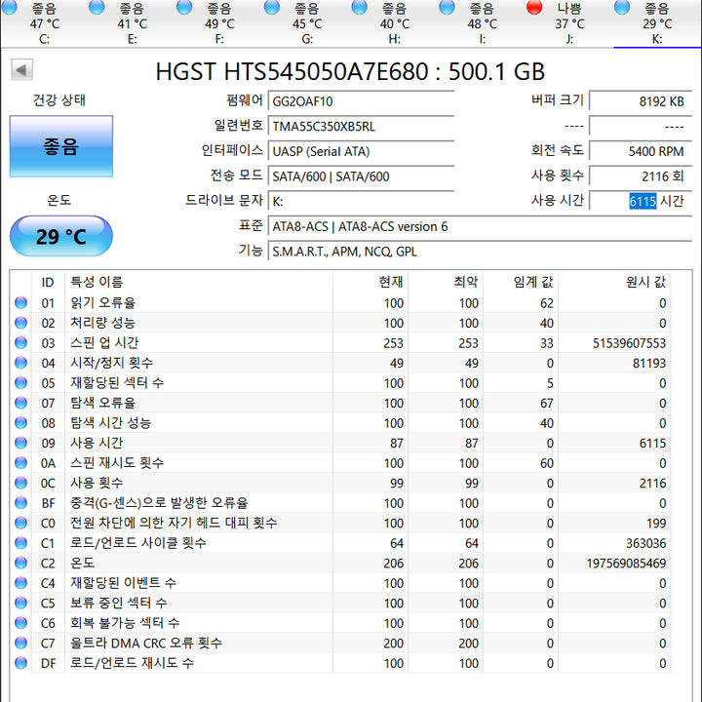This screenshot has height=702, width=702.
Task: Click transfer mode field SATA/600 | SATA/600
Action: (361, 176)
